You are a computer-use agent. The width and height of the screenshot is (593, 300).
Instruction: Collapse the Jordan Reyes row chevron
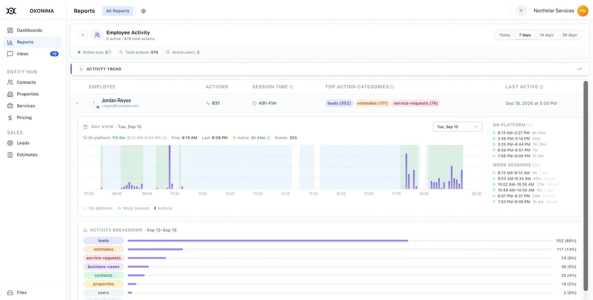[x=77, y=103]
